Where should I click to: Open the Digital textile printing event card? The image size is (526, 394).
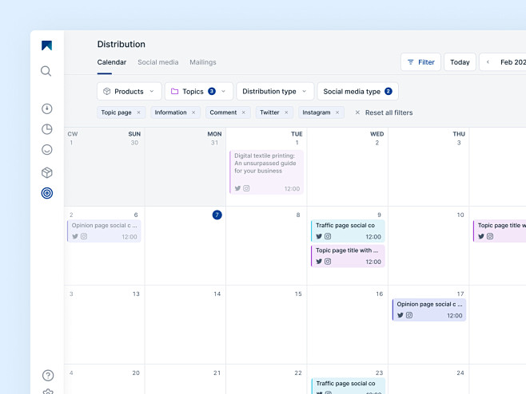pos(267,172)
